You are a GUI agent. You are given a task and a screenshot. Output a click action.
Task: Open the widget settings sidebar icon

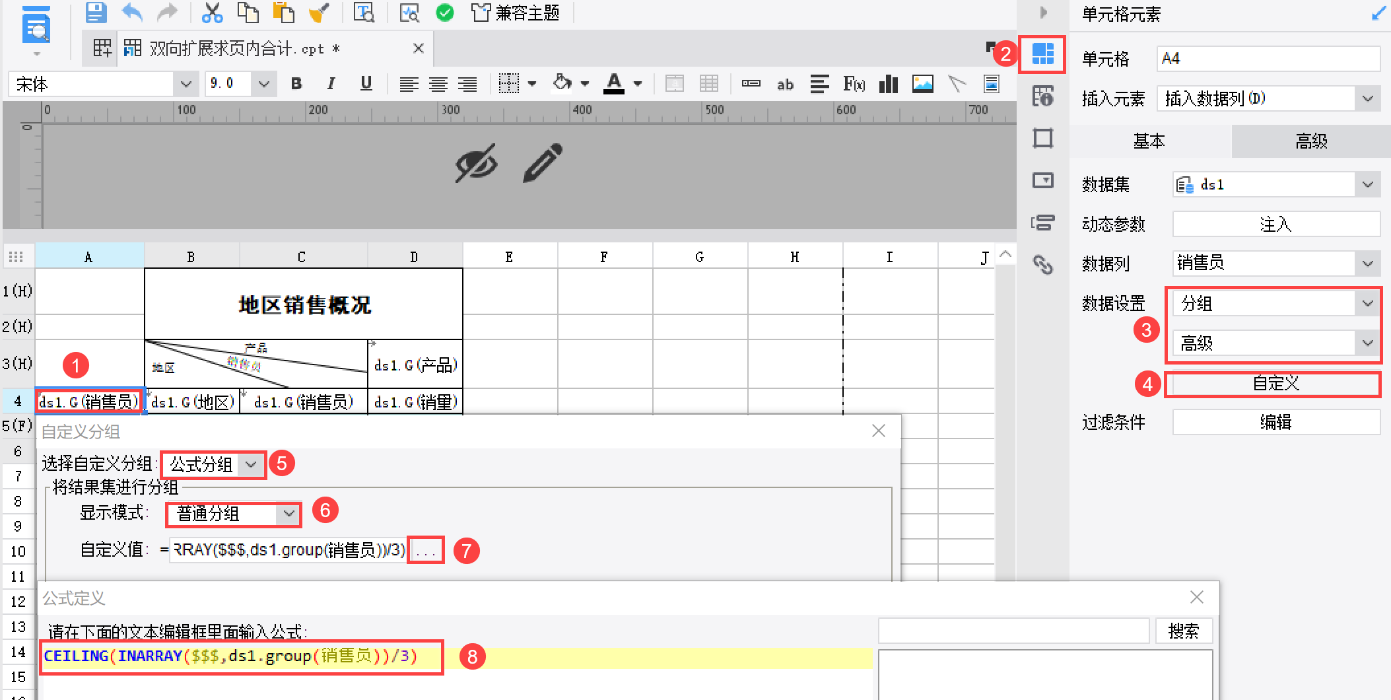click(1043, 180)
